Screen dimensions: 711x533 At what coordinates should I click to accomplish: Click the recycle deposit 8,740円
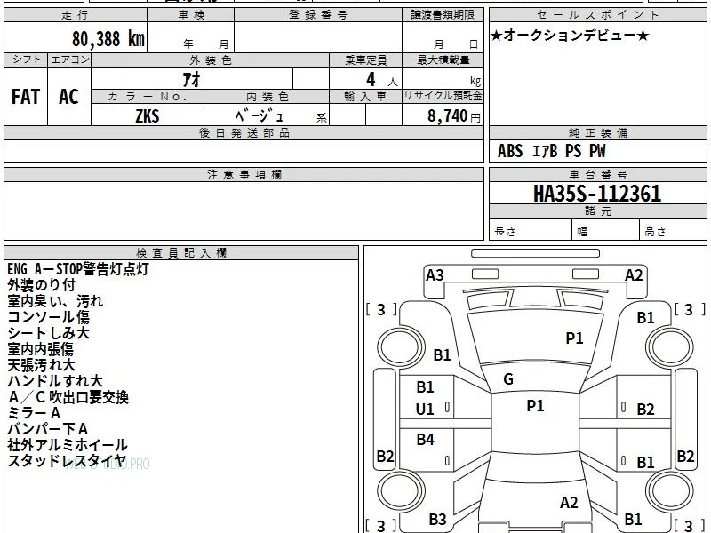[x=453, y=116]
